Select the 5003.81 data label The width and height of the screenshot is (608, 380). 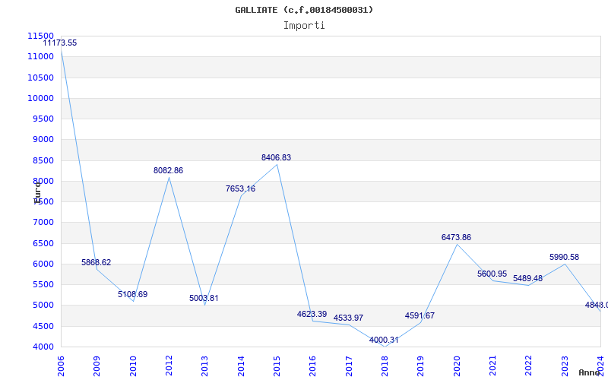coord(204,298)
